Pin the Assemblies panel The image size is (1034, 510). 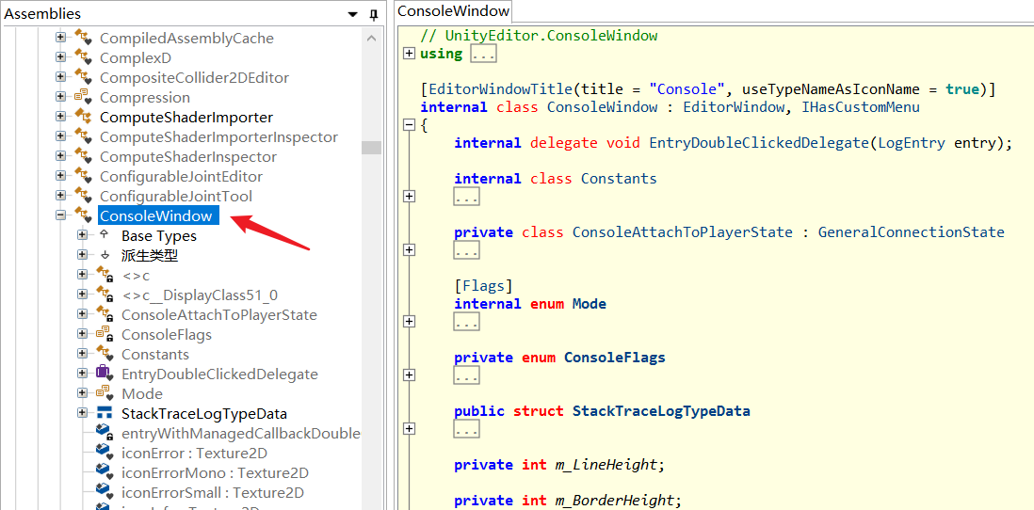[373, 14]
